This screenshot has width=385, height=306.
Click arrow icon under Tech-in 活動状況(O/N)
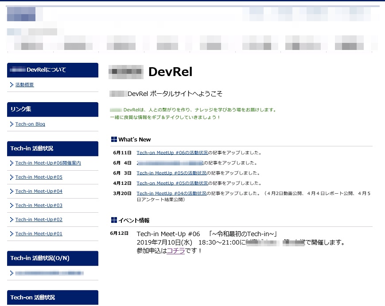[x=12, y=273]
